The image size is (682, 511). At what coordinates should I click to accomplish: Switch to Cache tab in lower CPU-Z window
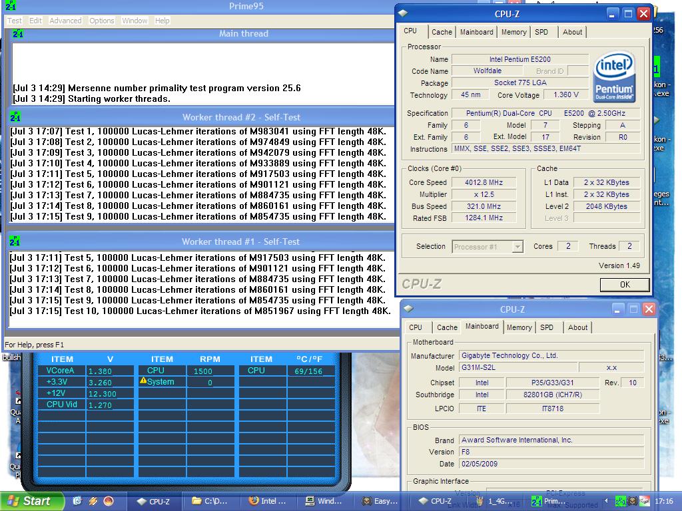pos(447,327)
